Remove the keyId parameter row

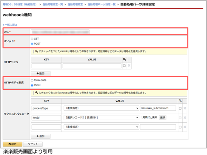(185, 118)
